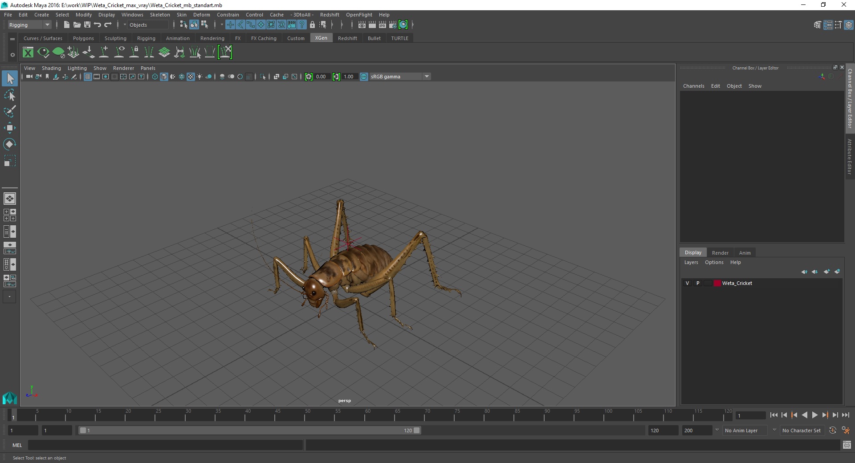855x463 pixels.
Task: Move selected layer up icon
Action: pyautogui.click(x=804, y=272)
